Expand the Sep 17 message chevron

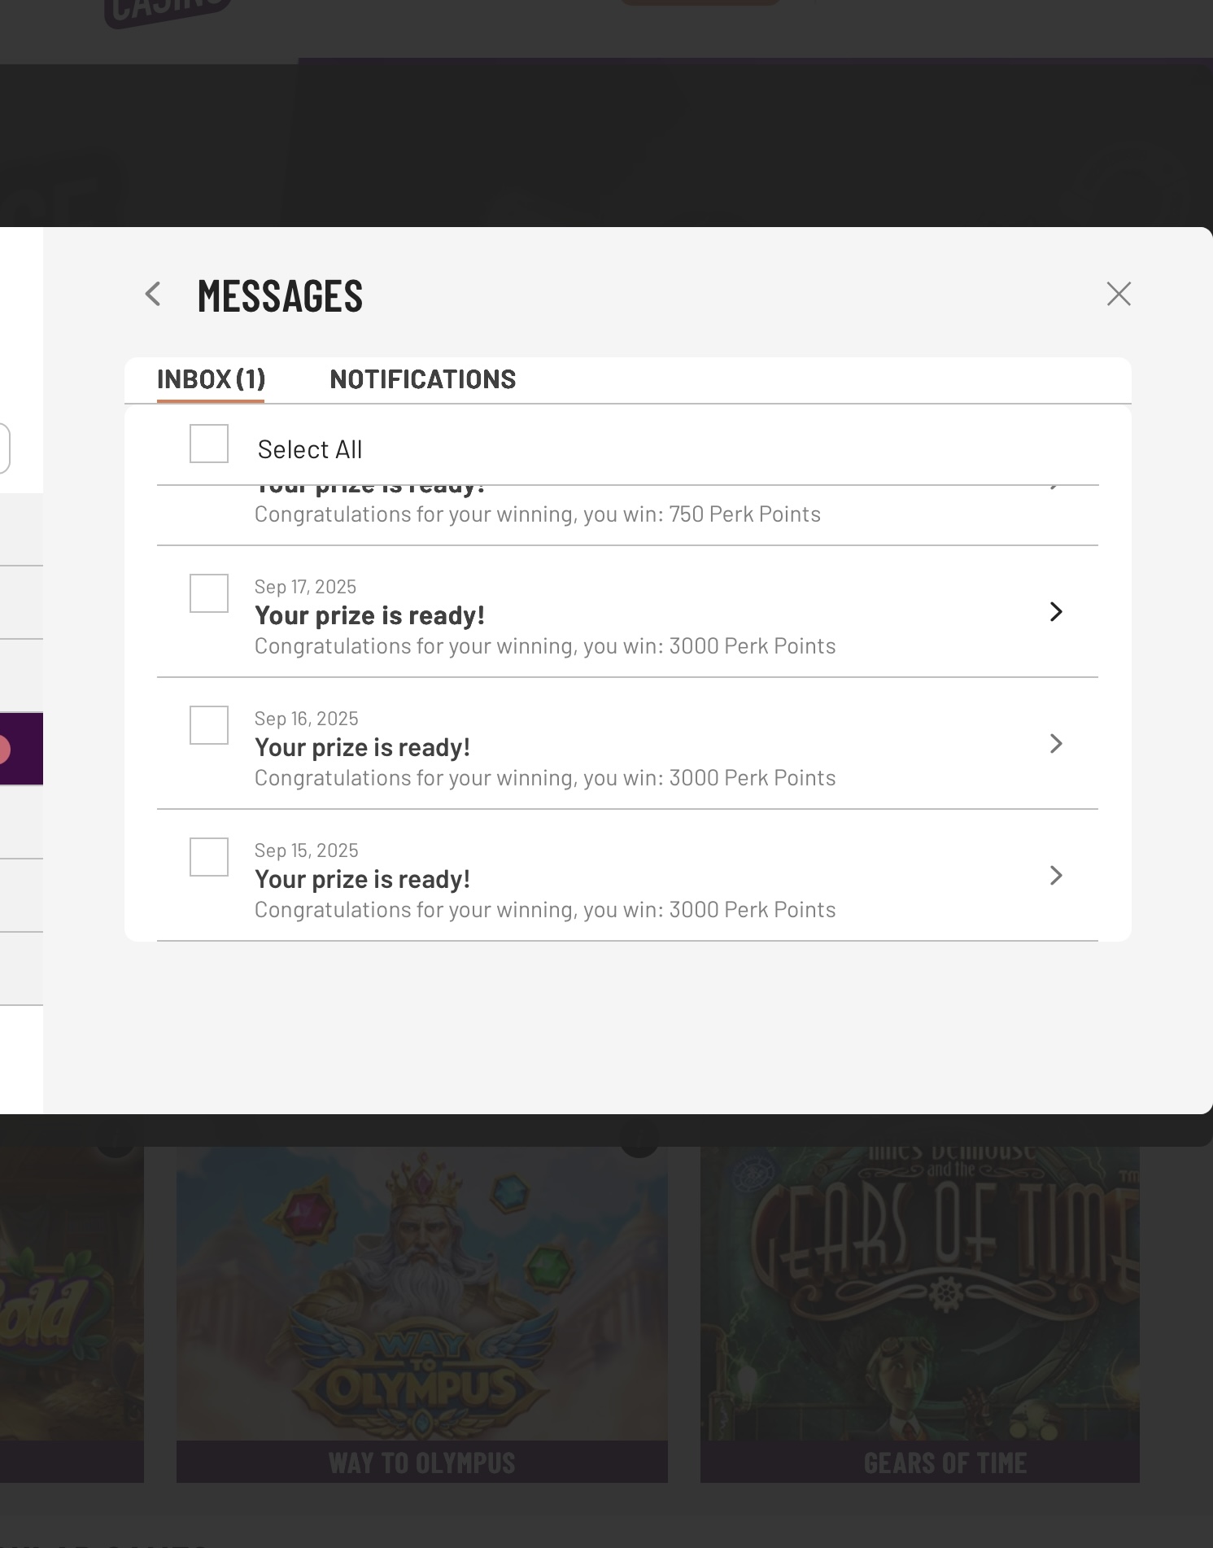coord(1056,612)
